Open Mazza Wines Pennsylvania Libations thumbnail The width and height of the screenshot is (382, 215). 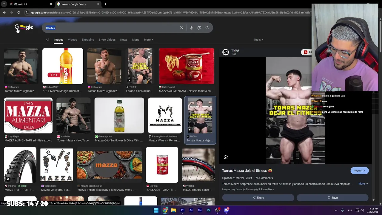click(x=165, y=115)
